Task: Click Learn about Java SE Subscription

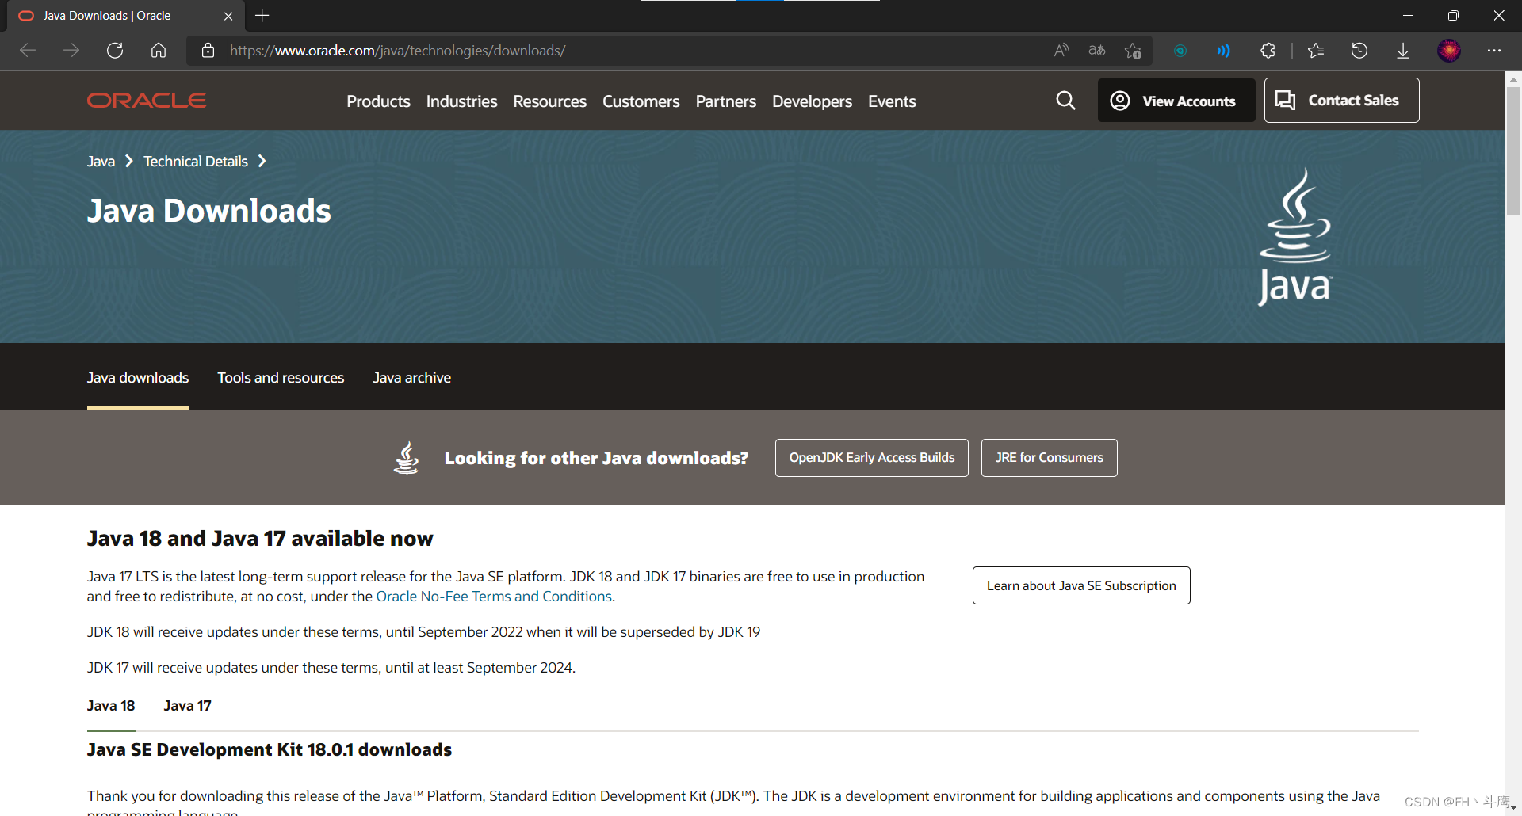Action: [x=1081, y=585]
